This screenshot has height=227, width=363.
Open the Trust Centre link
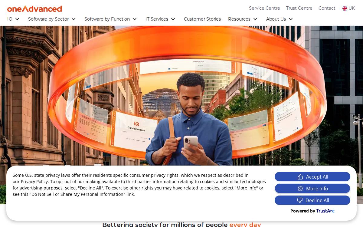tap(299, 8)
